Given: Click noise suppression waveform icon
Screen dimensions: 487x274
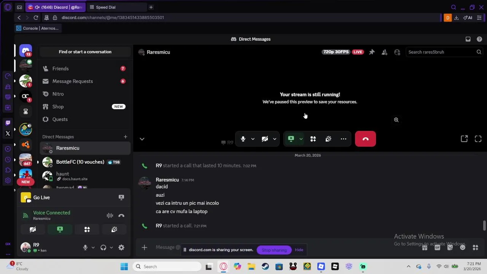Looking at the screenshot, I should click(x=110, y=216).
